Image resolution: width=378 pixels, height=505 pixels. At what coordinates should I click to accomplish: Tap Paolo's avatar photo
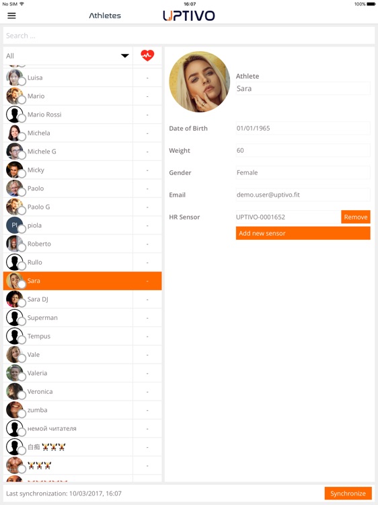15,189
